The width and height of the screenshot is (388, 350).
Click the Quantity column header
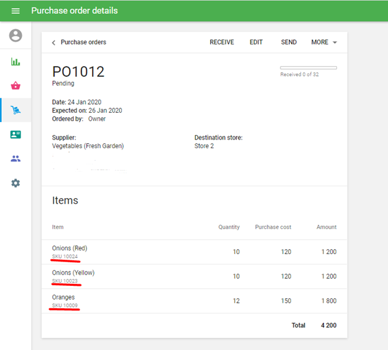pyautogui.click(x=229, y=227)
